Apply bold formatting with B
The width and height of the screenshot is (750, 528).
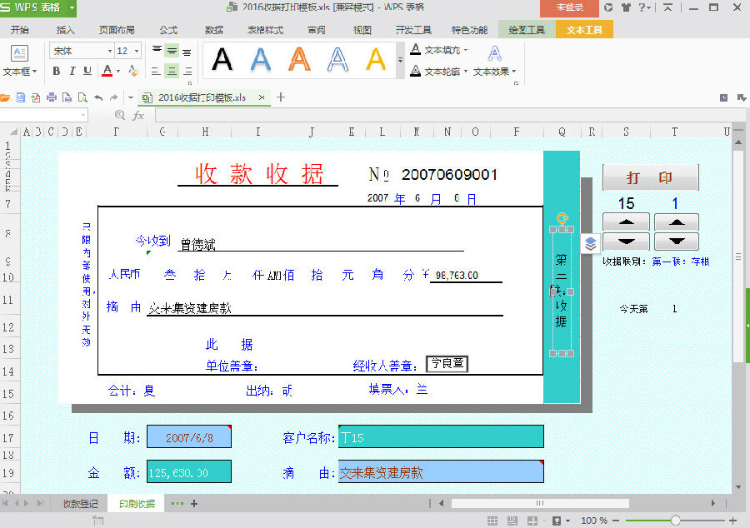57,71
